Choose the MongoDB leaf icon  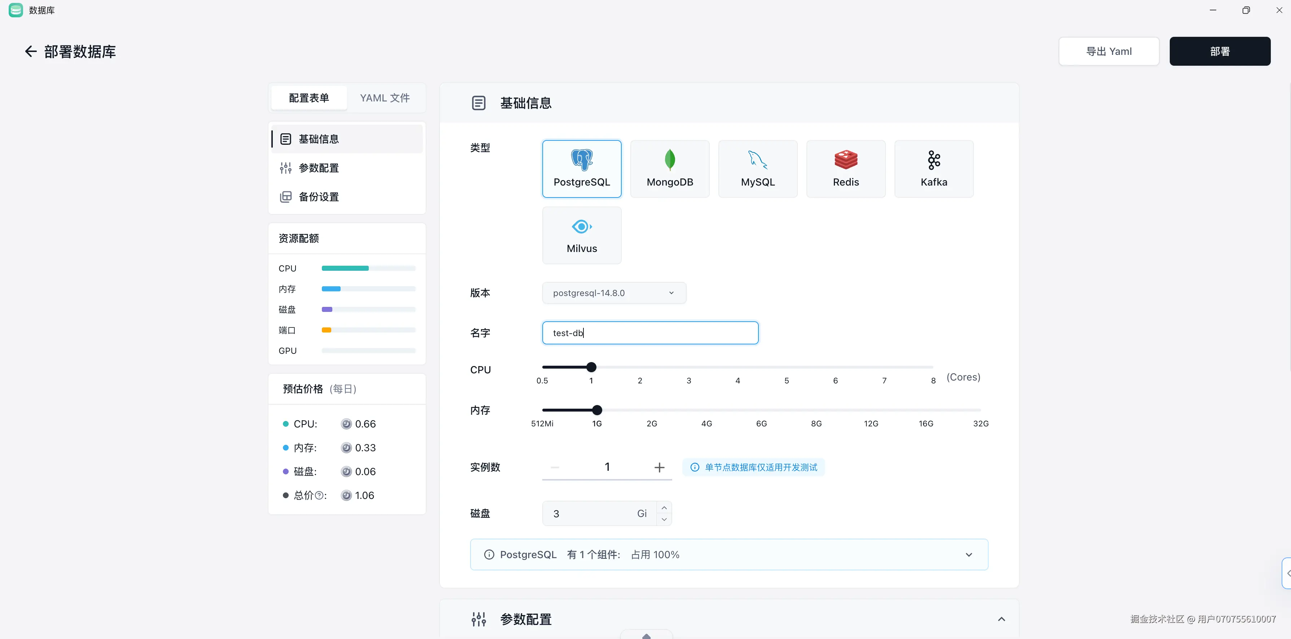[670, 161]
